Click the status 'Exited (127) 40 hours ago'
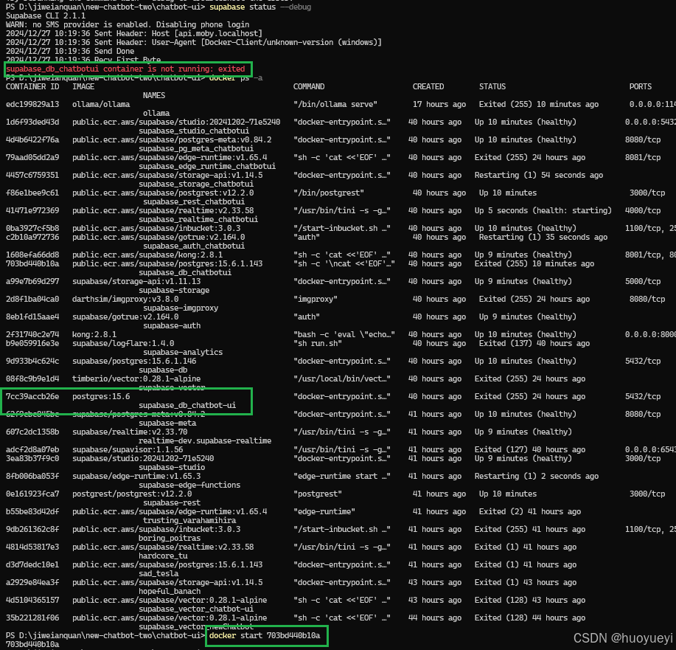This screenshot has height=650, width=676. pyautogui.click(x=530, y=449)
